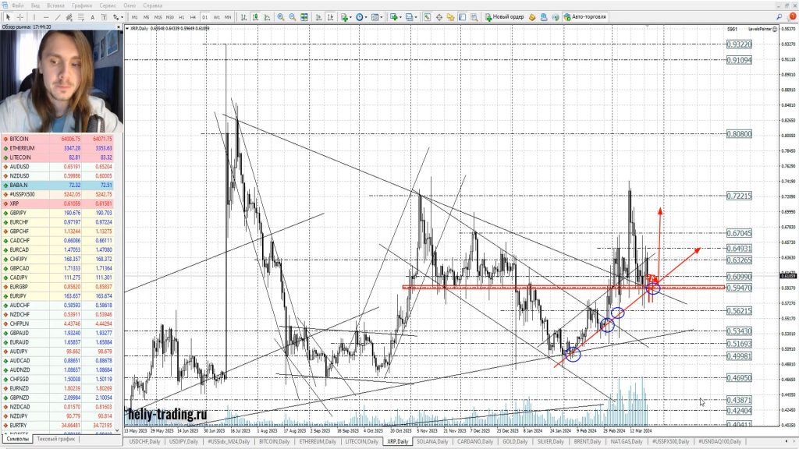Switch to the SOLANA,Daily chart tab

tap(432, 441)
